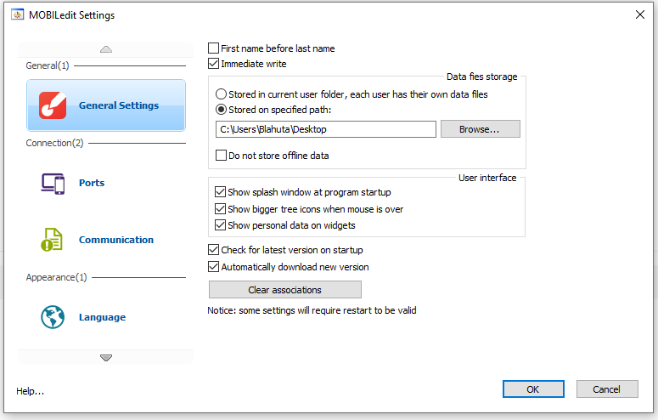
Task: Uncheck Show personal data on widgets
Action: tap(220, 225)
